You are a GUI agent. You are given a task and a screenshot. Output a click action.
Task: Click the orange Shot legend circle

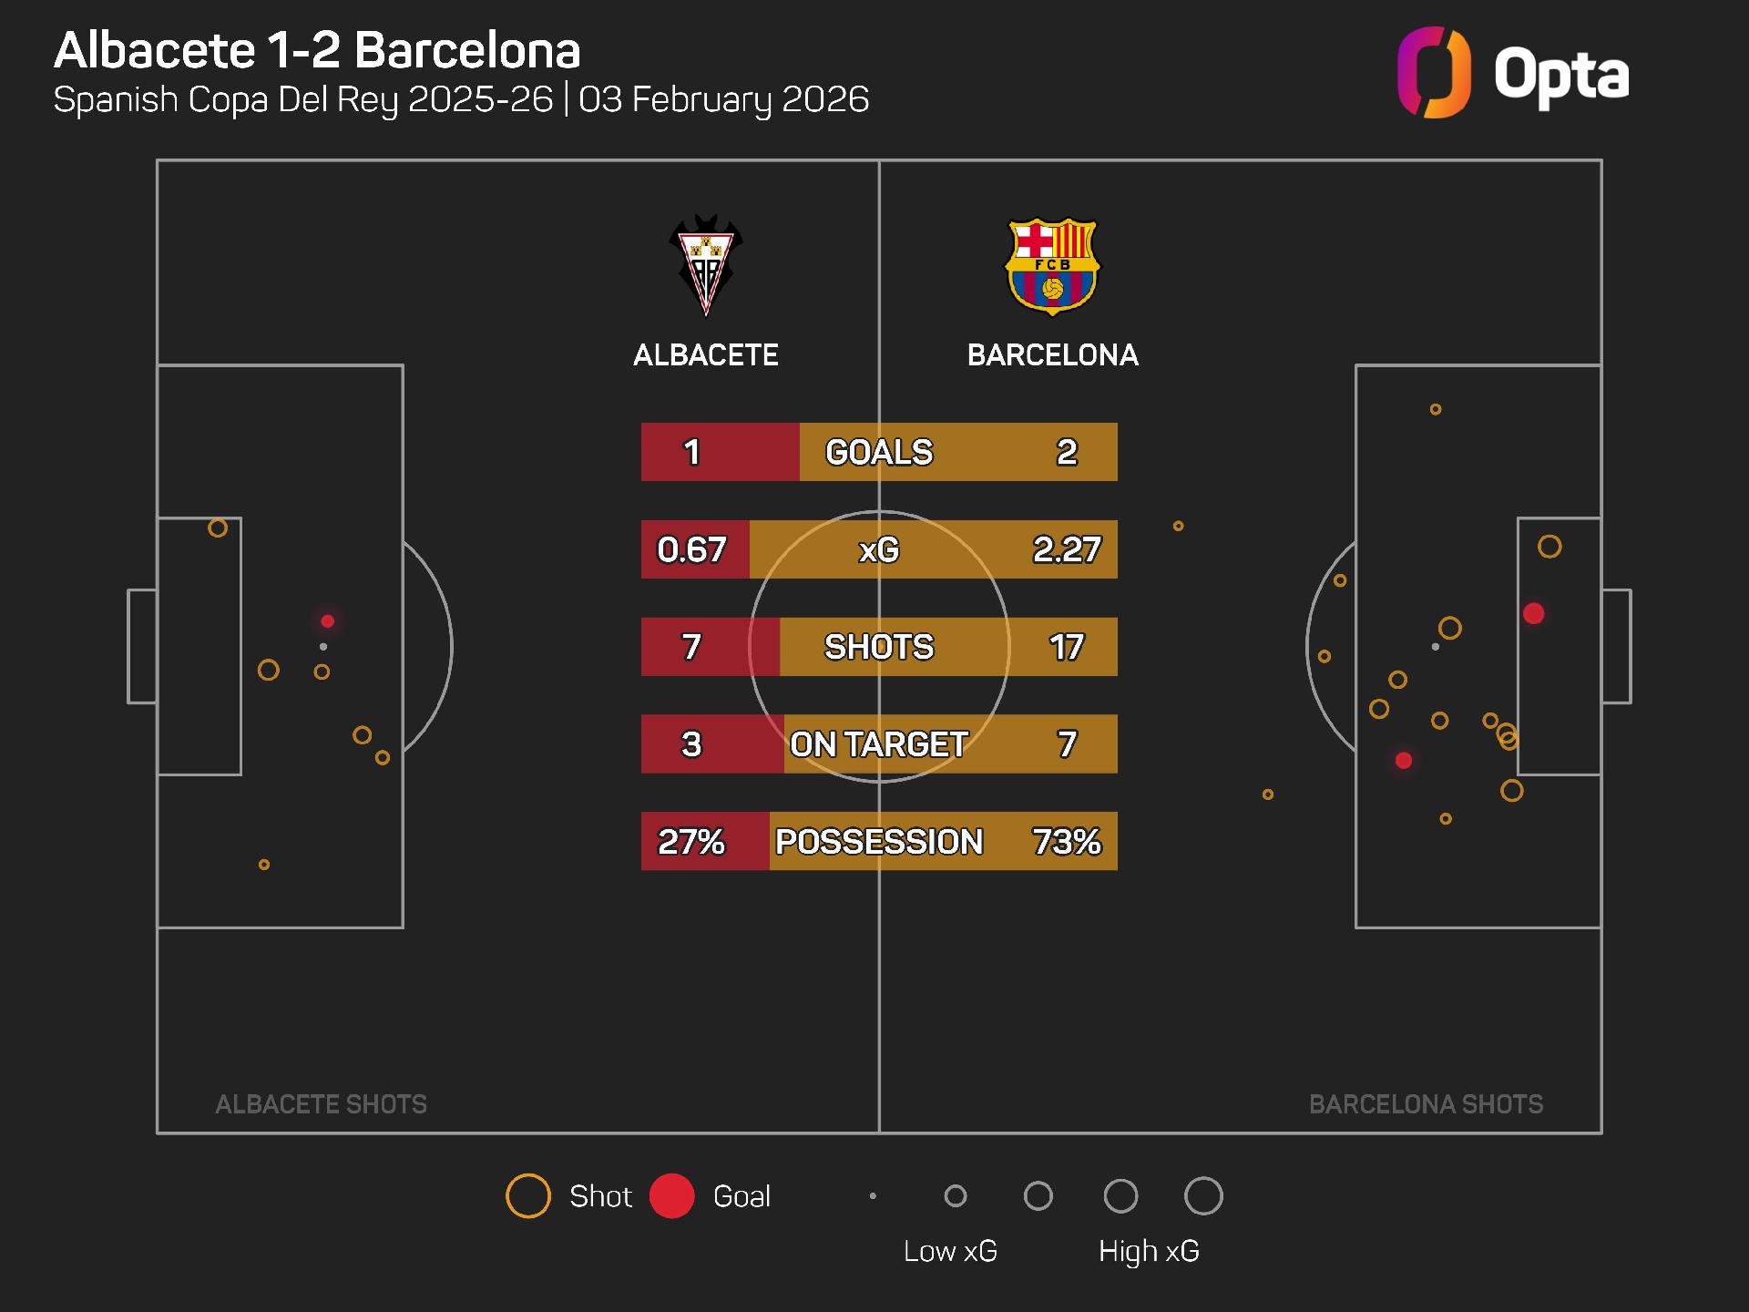tap(528, 1196)
